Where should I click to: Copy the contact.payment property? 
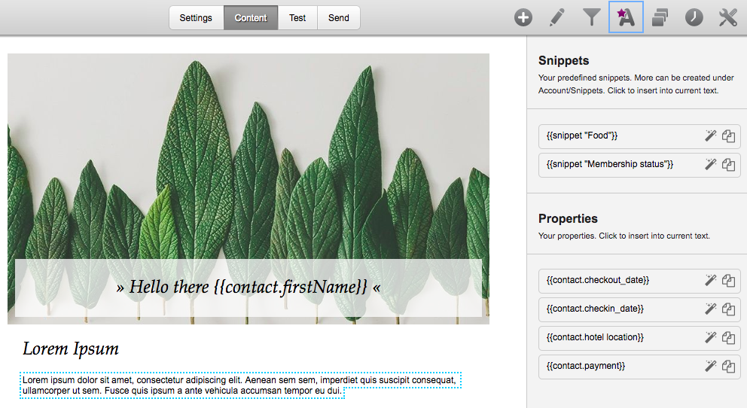[728, 366]
